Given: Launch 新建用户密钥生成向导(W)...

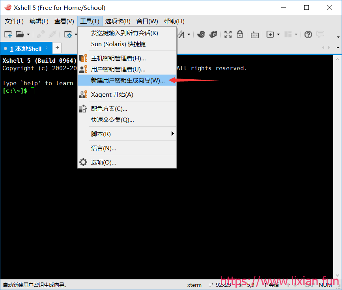Looking at the screenshot, I should pyautogui.click(x=127, y=80).
